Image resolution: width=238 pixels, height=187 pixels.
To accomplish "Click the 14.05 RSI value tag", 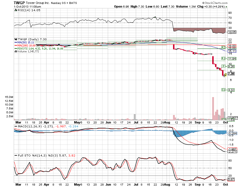I will (232, 32).
